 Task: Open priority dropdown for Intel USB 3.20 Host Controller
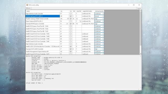coord(99,46)
